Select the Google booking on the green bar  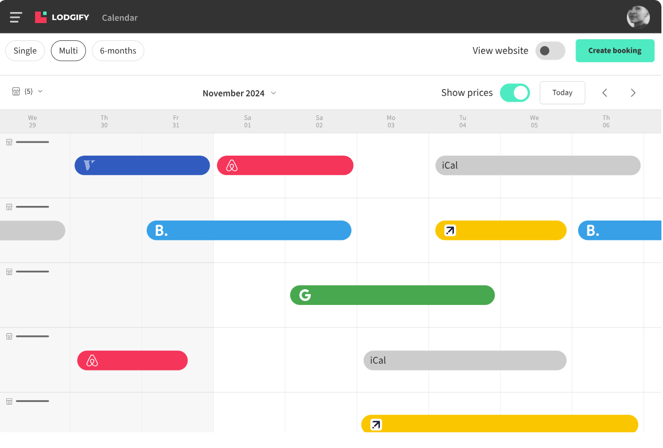[x=392, y=295]
